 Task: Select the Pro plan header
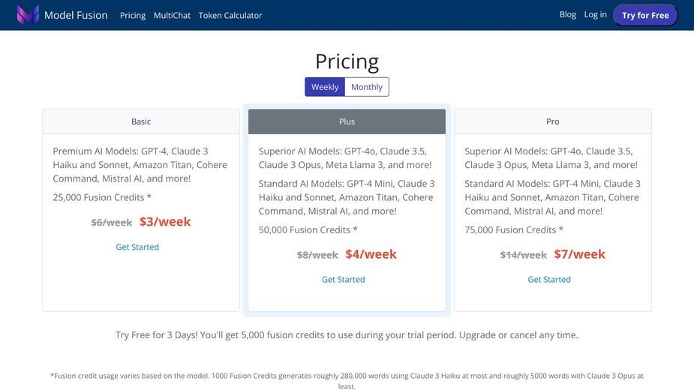pyautogui.click(x=553, y=121)
